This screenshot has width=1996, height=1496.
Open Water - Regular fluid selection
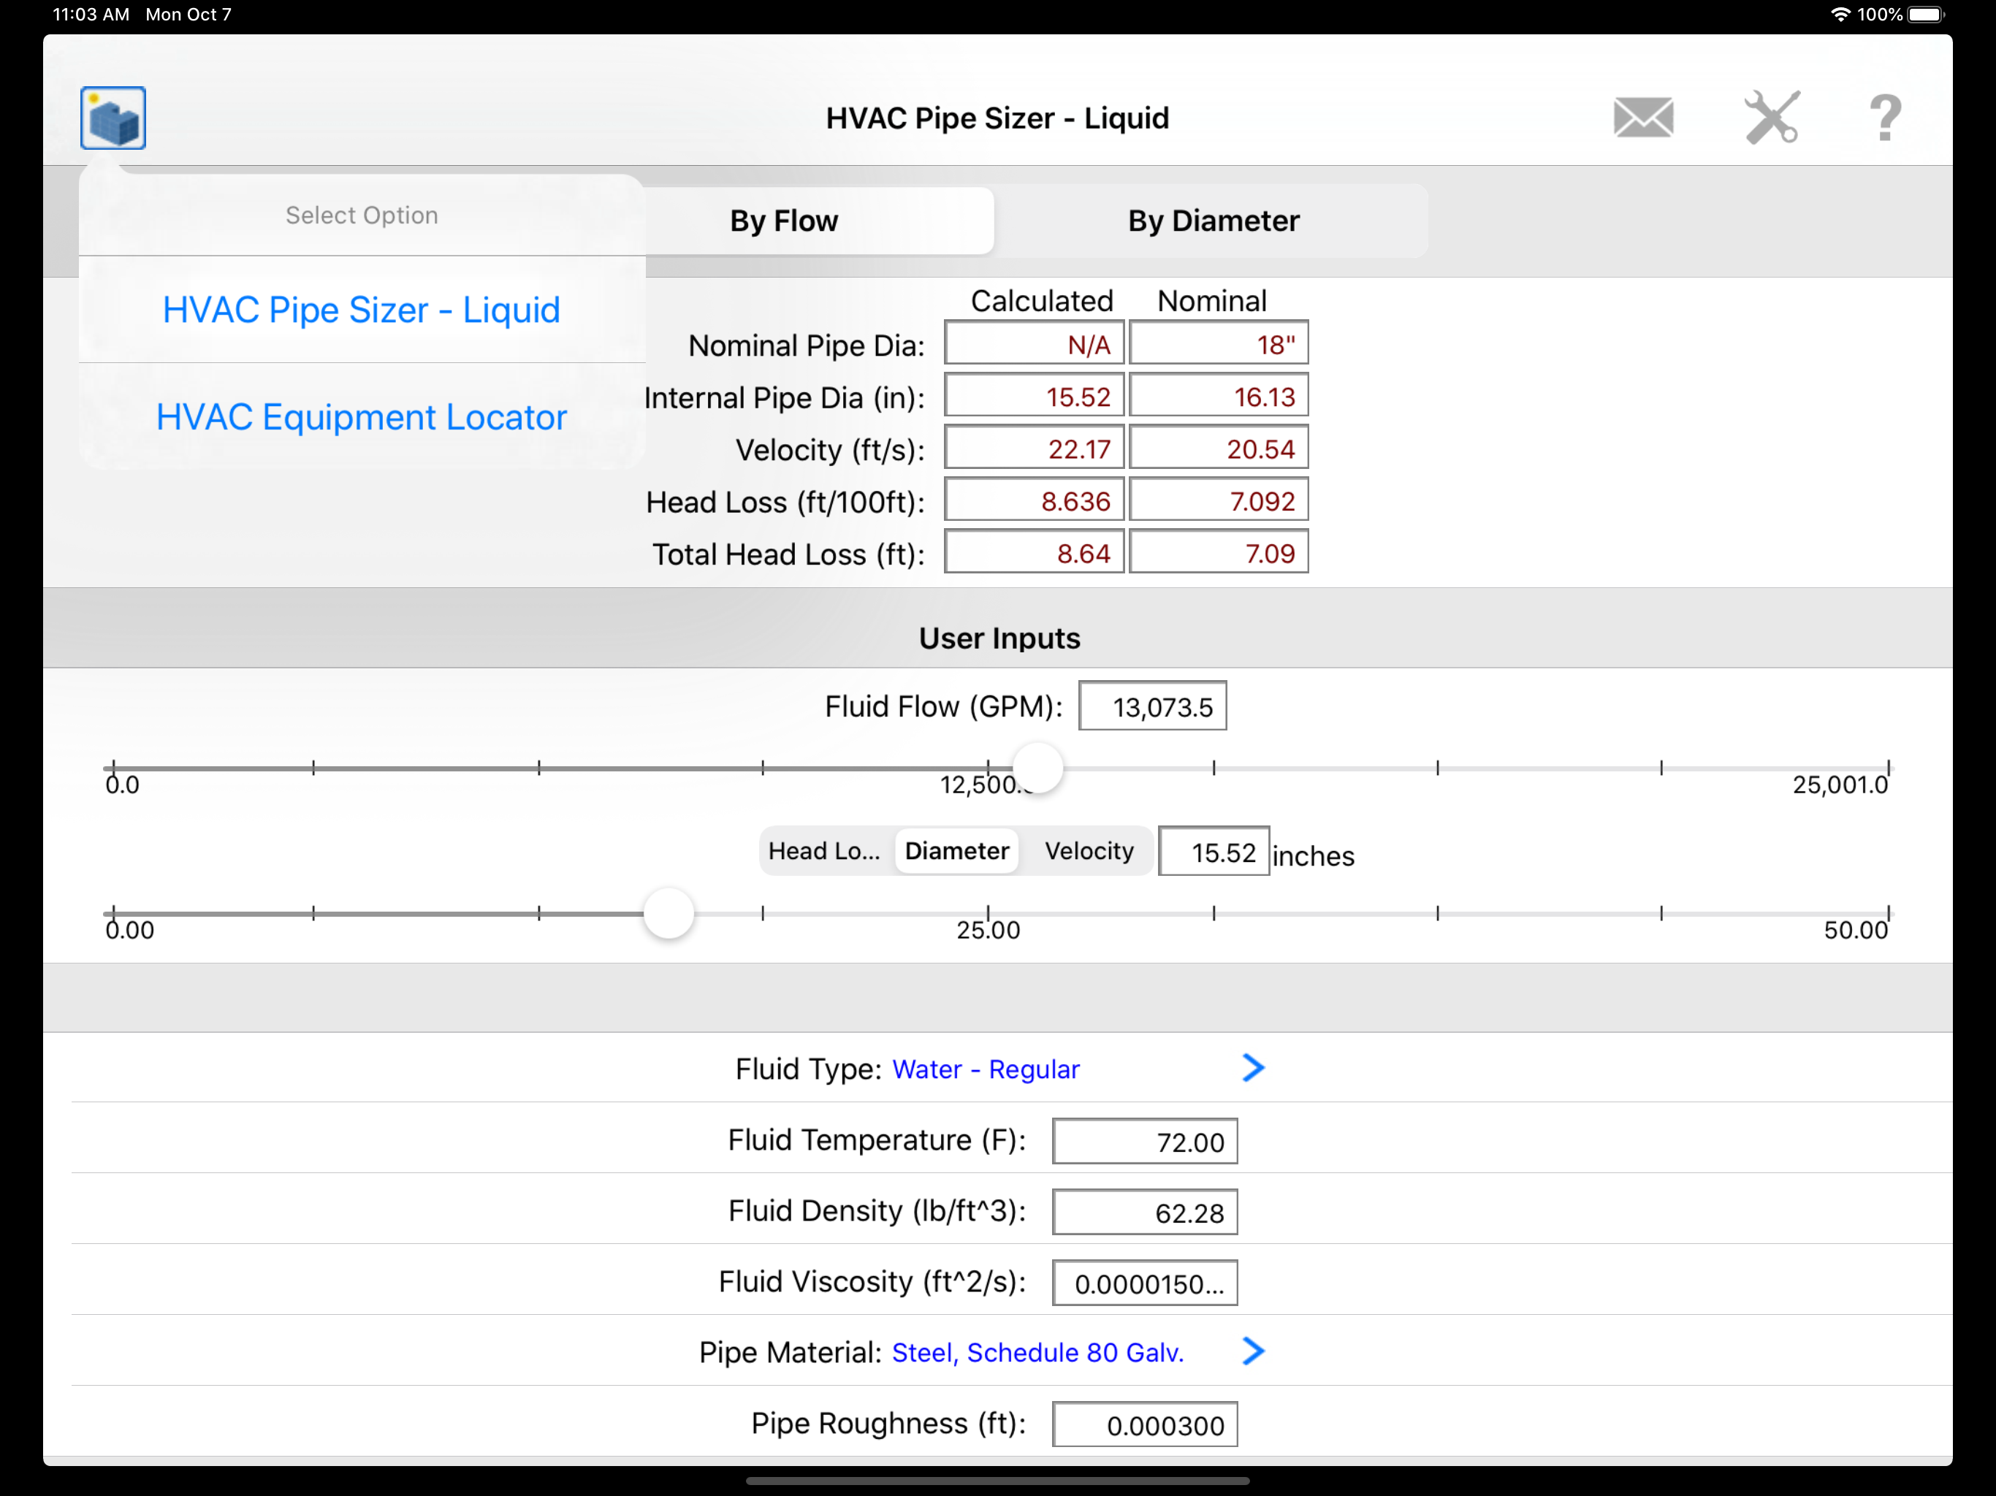pyautogui.click(x=986, y=1069)
